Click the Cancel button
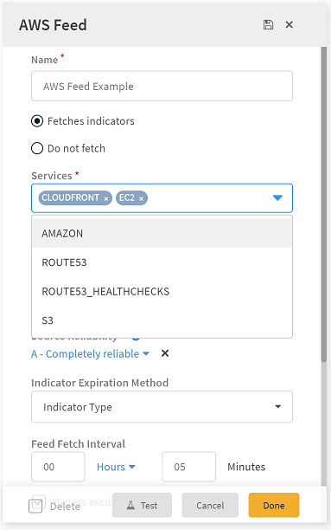331x530 pixels. 210,505
